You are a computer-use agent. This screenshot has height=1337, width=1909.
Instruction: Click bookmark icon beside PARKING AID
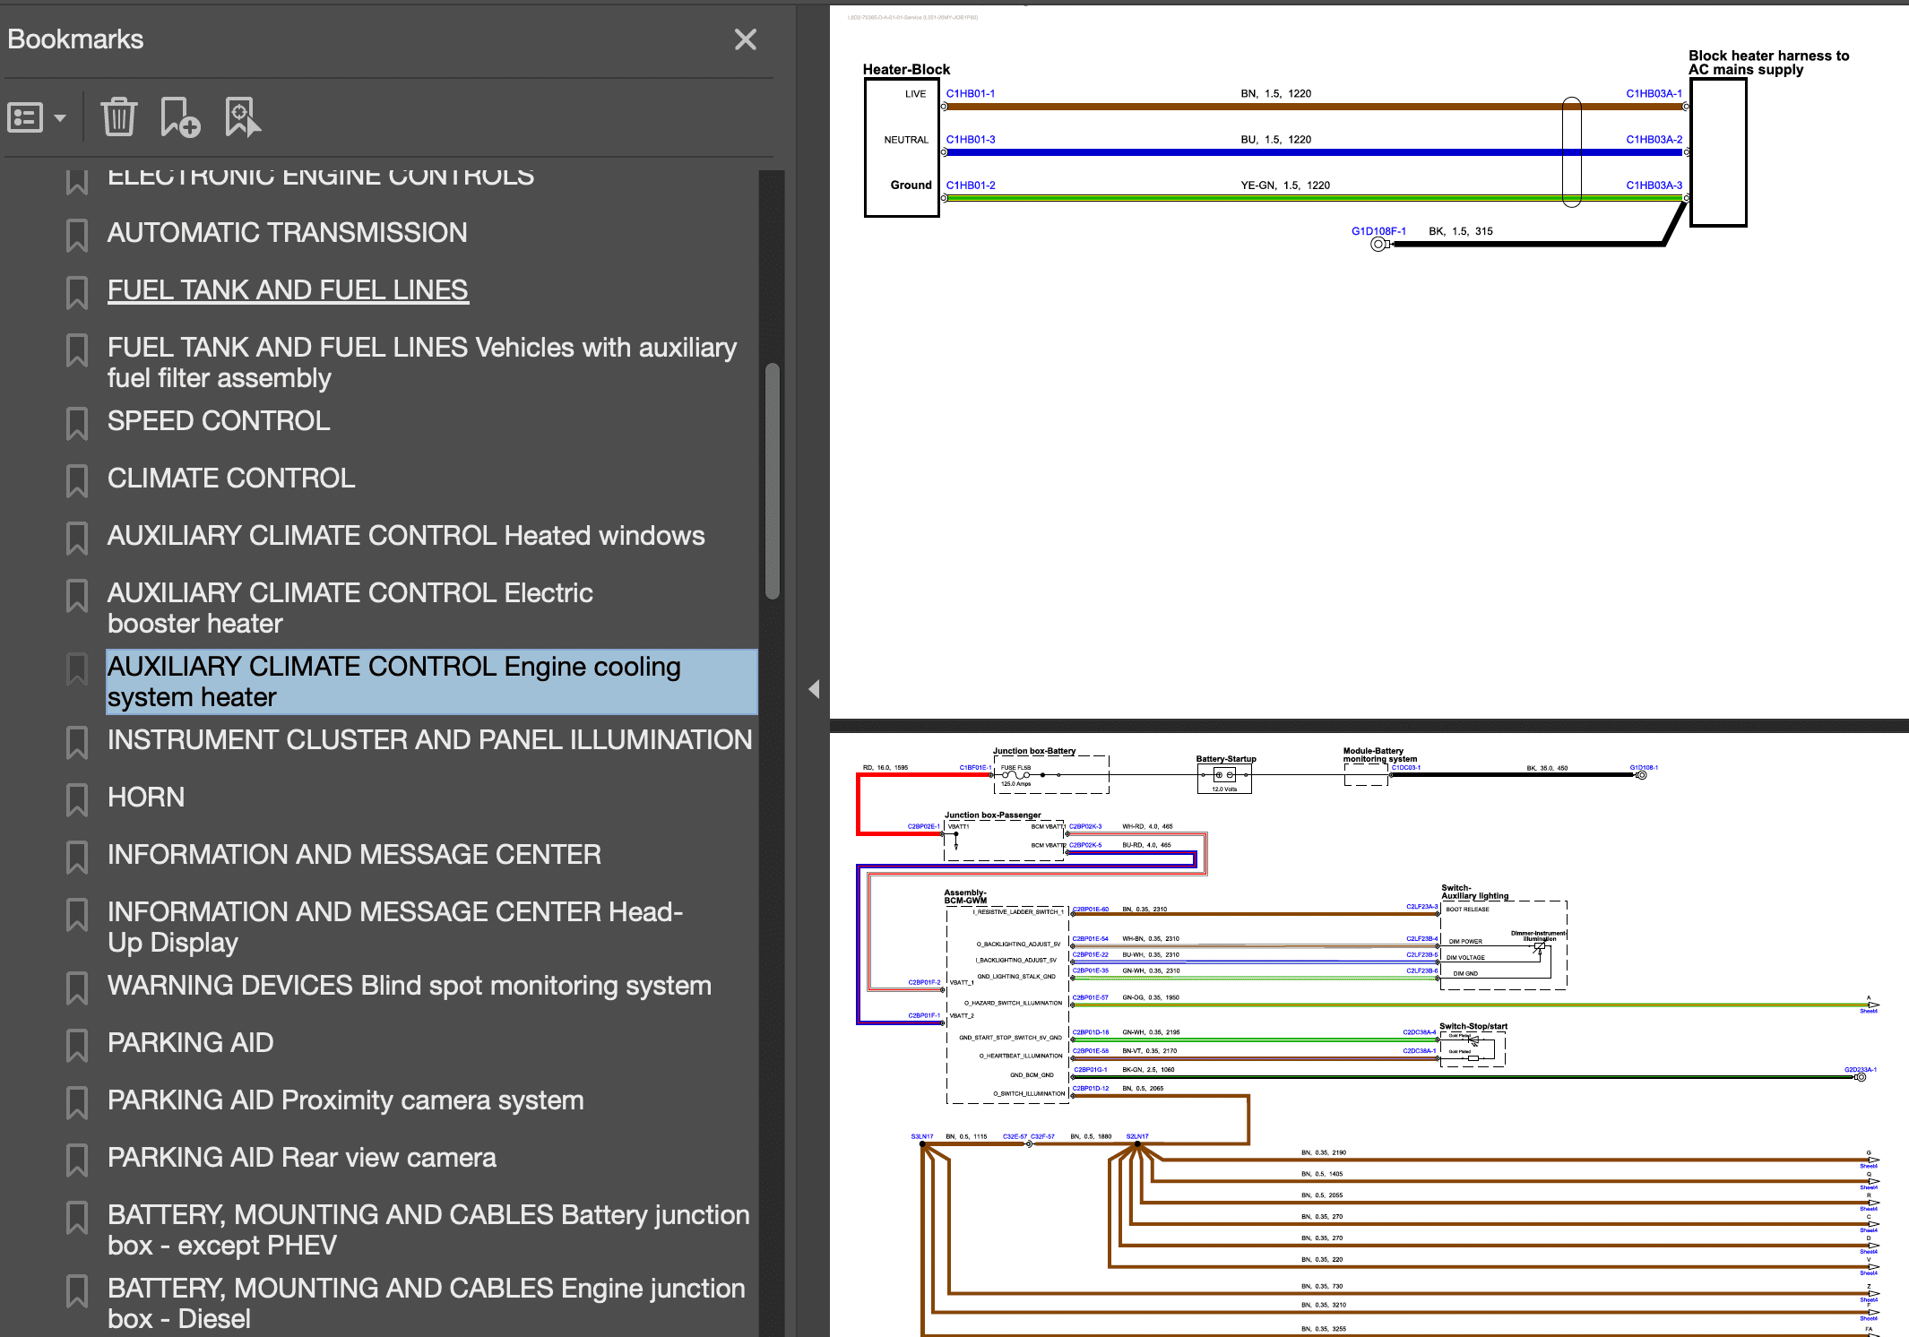77,1045
